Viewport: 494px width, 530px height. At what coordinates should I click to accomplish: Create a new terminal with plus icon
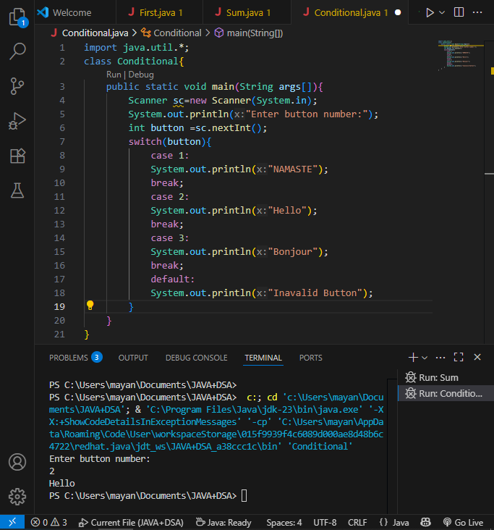coord(413,357)
